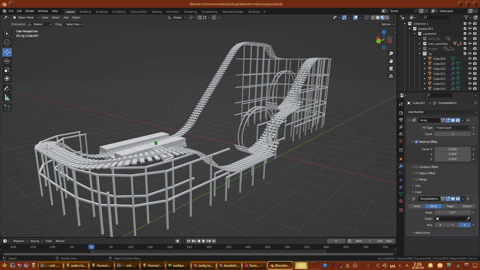Click the Angle value field
Screen dimensions: 480x270
[452, 212]
